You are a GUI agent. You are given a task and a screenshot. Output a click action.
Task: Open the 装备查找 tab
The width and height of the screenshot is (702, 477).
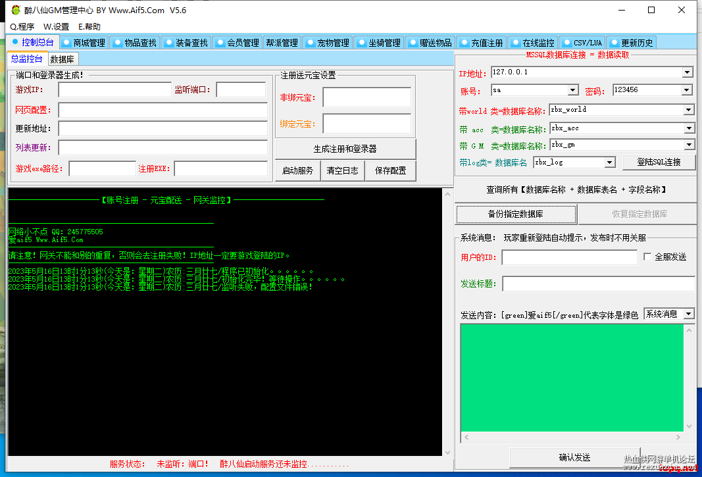(186, 43)
